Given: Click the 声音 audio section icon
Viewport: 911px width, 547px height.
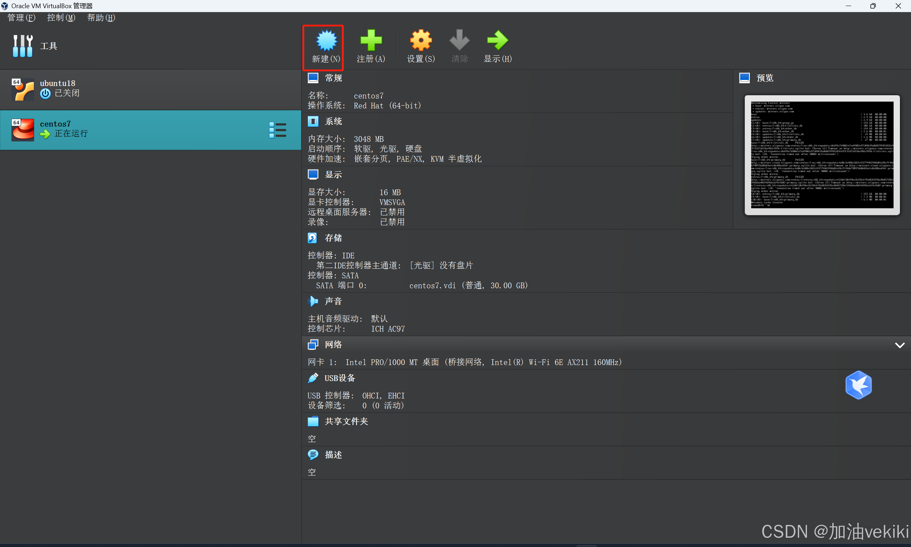Looking at the screenshot, I should [313, 301].
